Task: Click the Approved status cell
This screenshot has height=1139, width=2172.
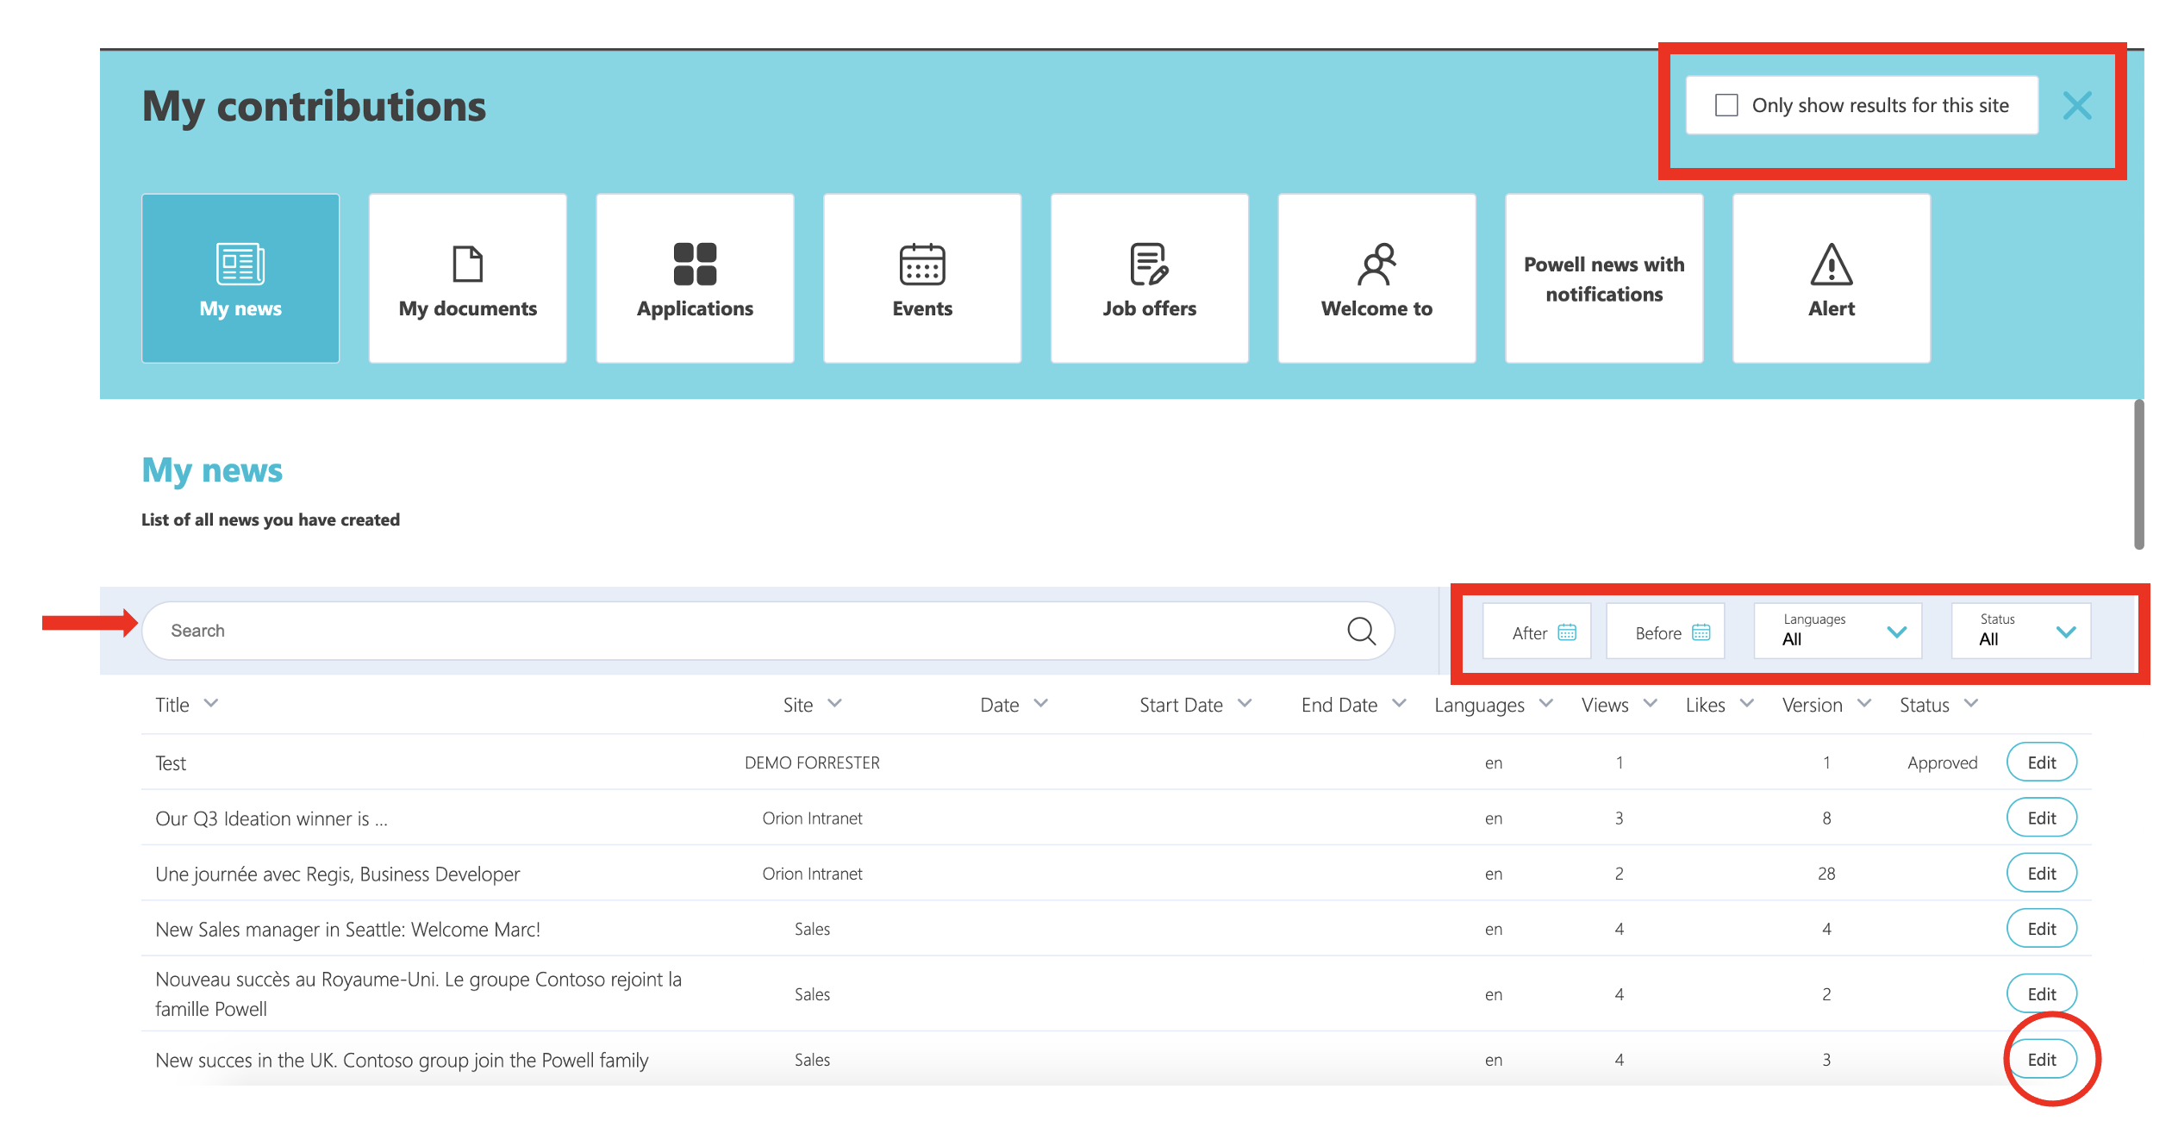Action: point(1943,763)
